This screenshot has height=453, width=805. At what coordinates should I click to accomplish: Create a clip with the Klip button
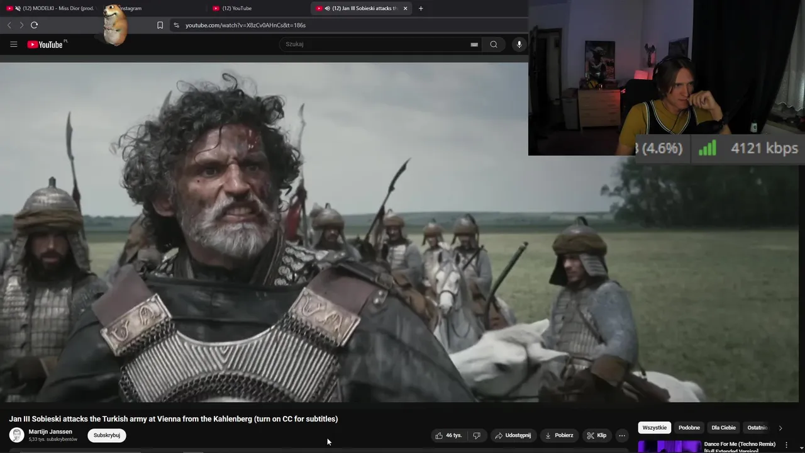pos(596,435)
